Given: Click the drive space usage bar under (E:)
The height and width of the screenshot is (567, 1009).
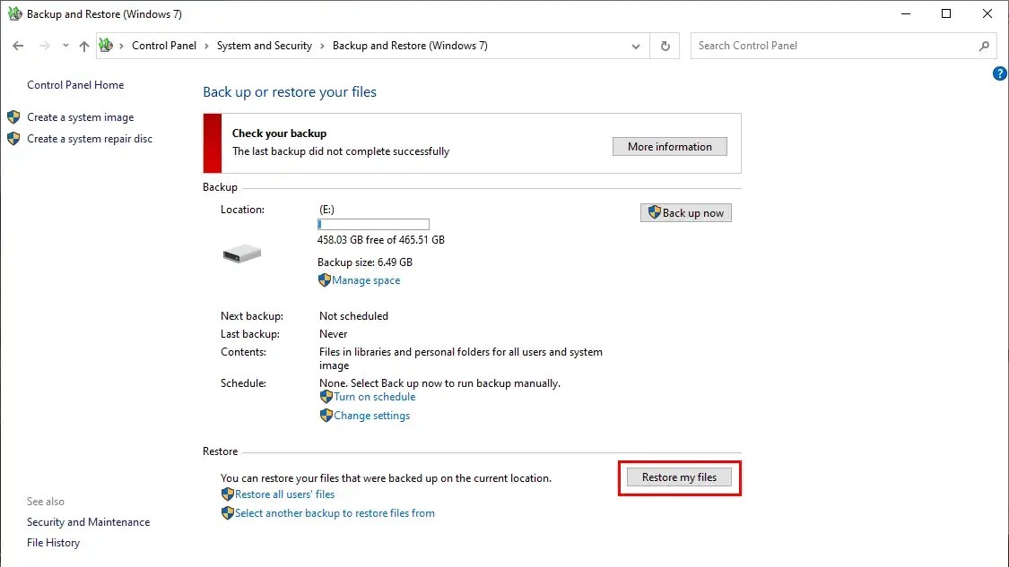Looking at the screenshot, I should click(x=373, y=224).
